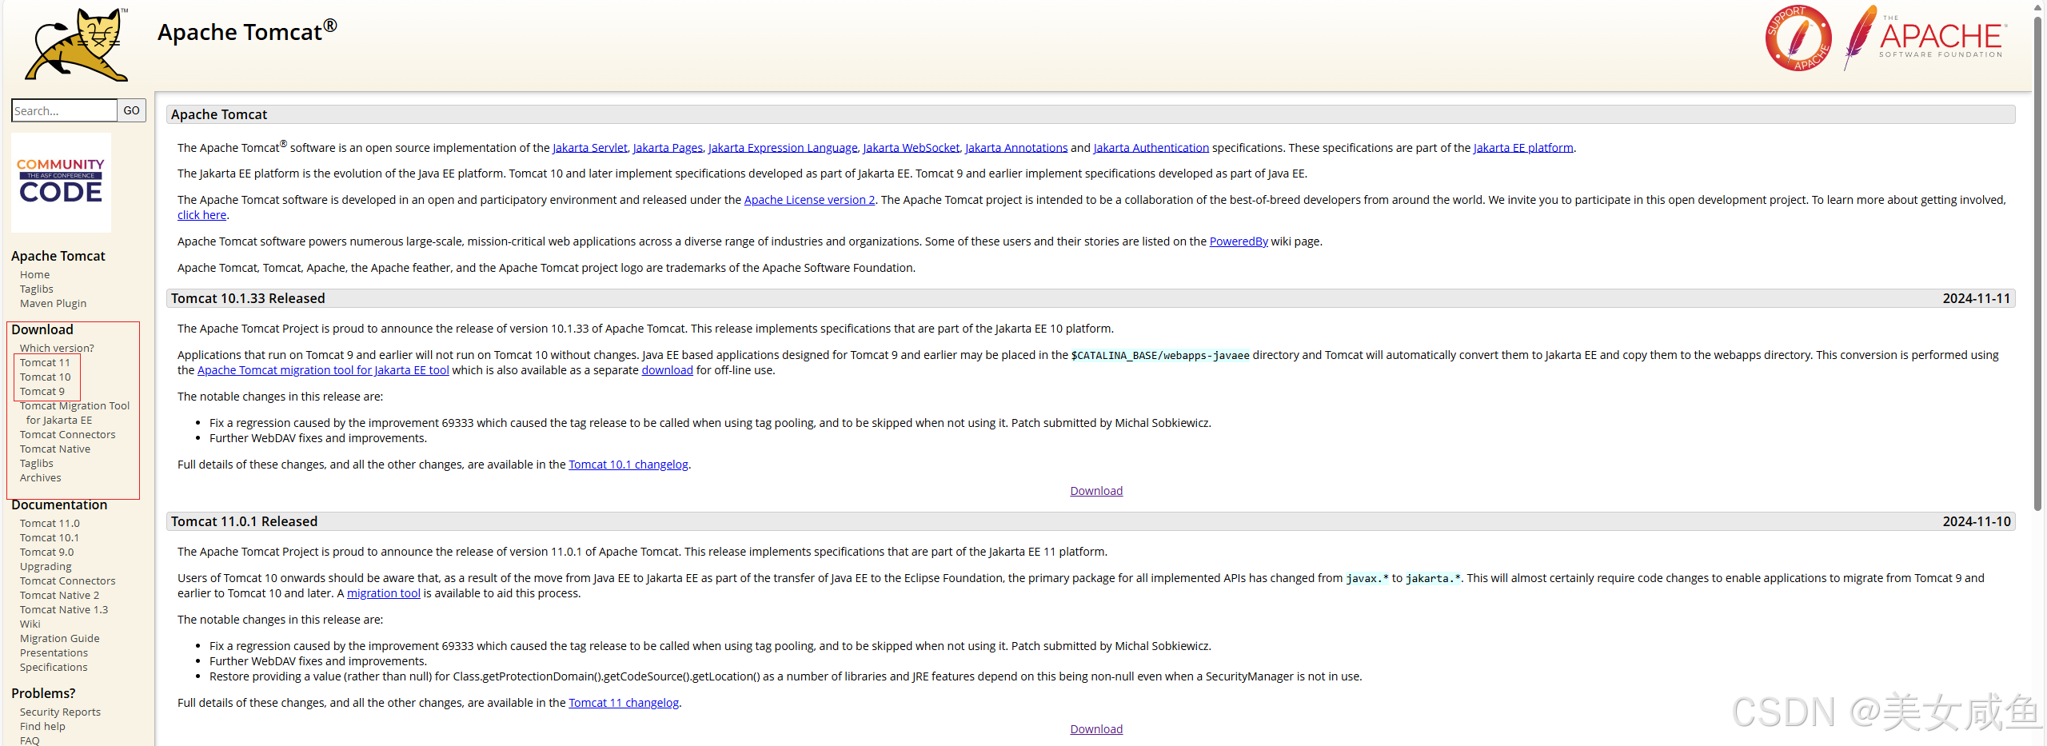Screen dimensions: 2047x746
Task: Follow the 'click here' link
Action: (x=202, y=215)
